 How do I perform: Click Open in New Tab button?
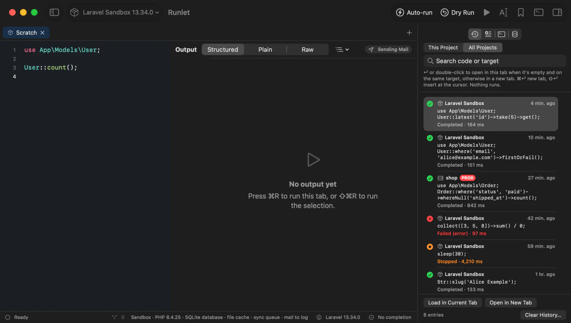511,303
